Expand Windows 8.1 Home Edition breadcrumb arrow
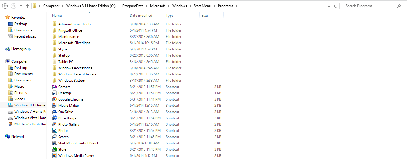Viewport: 407px width, 159px height. pyautogui.click(x=119, y=6)
